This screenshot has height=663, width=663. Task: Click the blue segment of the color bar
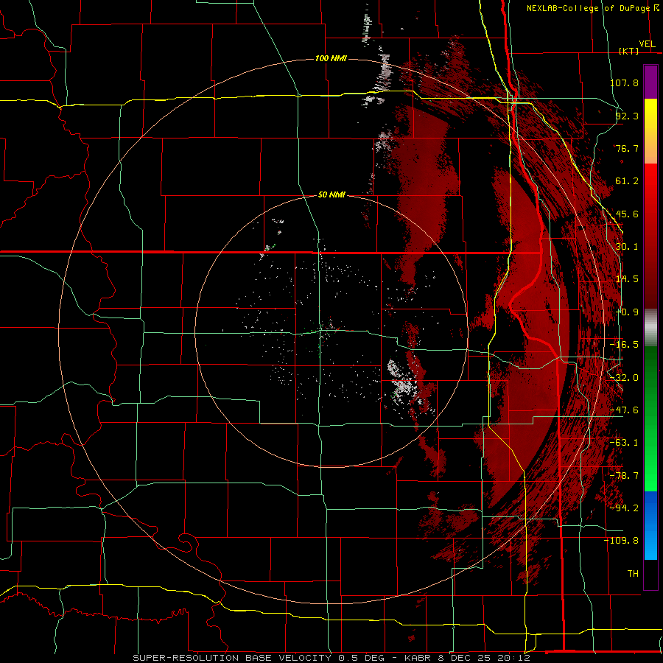click(x=650, y=525)
